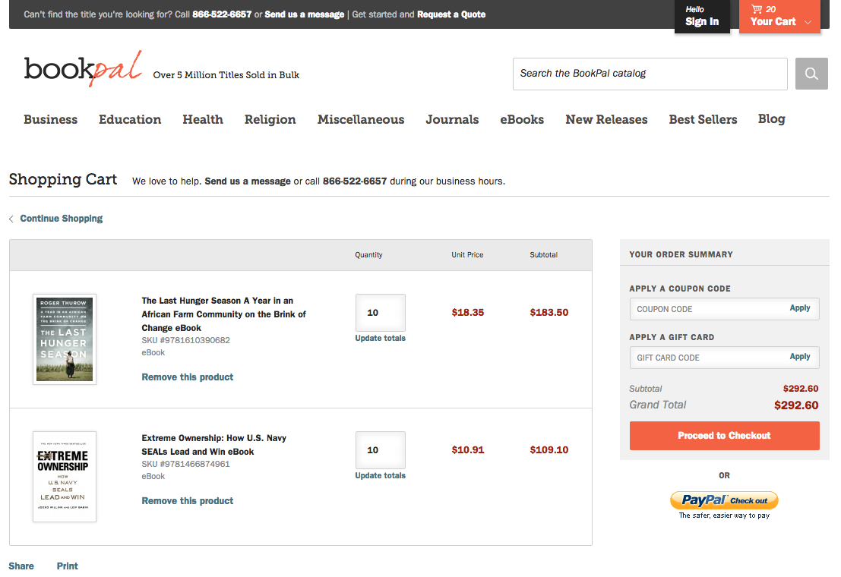This screenshot has width=841, height=577.
Task: Click quantity field for Extreme Ownership
Action: pos(381,450)
